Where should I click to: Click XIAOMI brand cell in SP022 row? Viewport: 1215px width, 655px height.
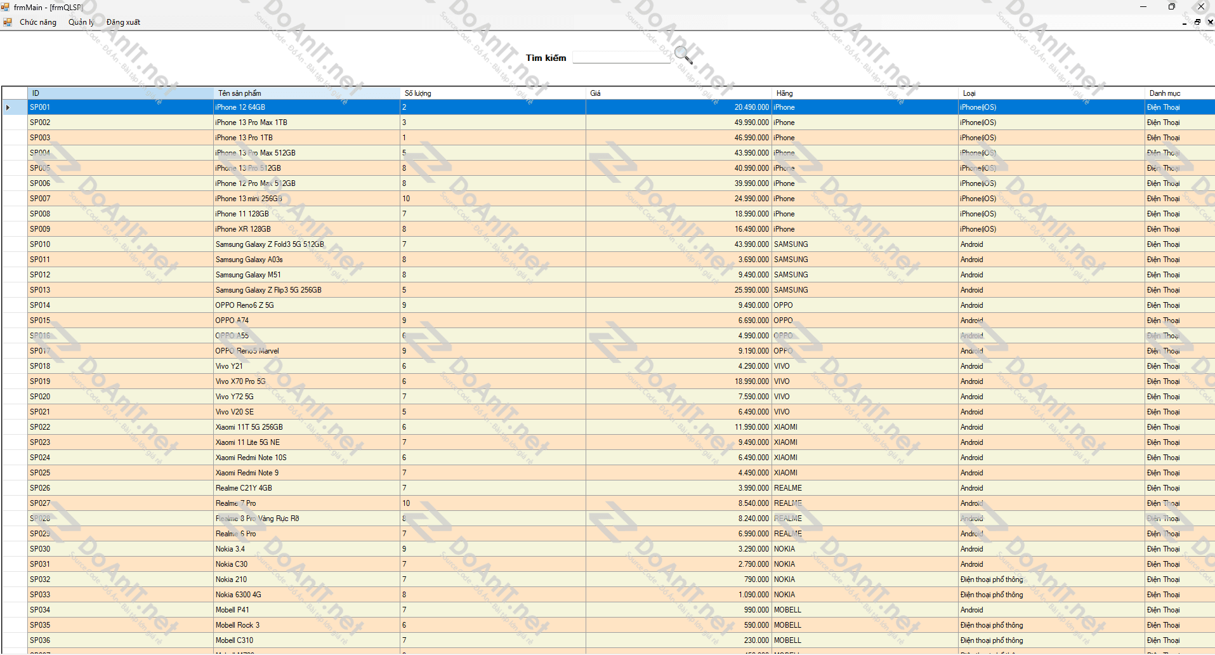(x=865, y=427)
